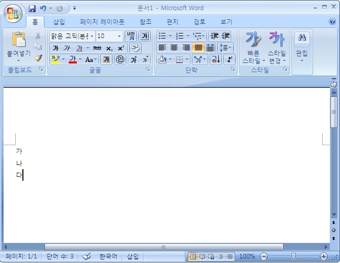This screenshot has height=263, width=340.
Task: Toggle italic formatting
Action: [x=67, y=48]
